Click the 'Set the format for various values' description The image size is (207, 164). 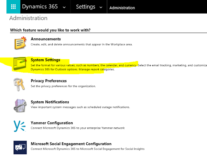point(119,67)
